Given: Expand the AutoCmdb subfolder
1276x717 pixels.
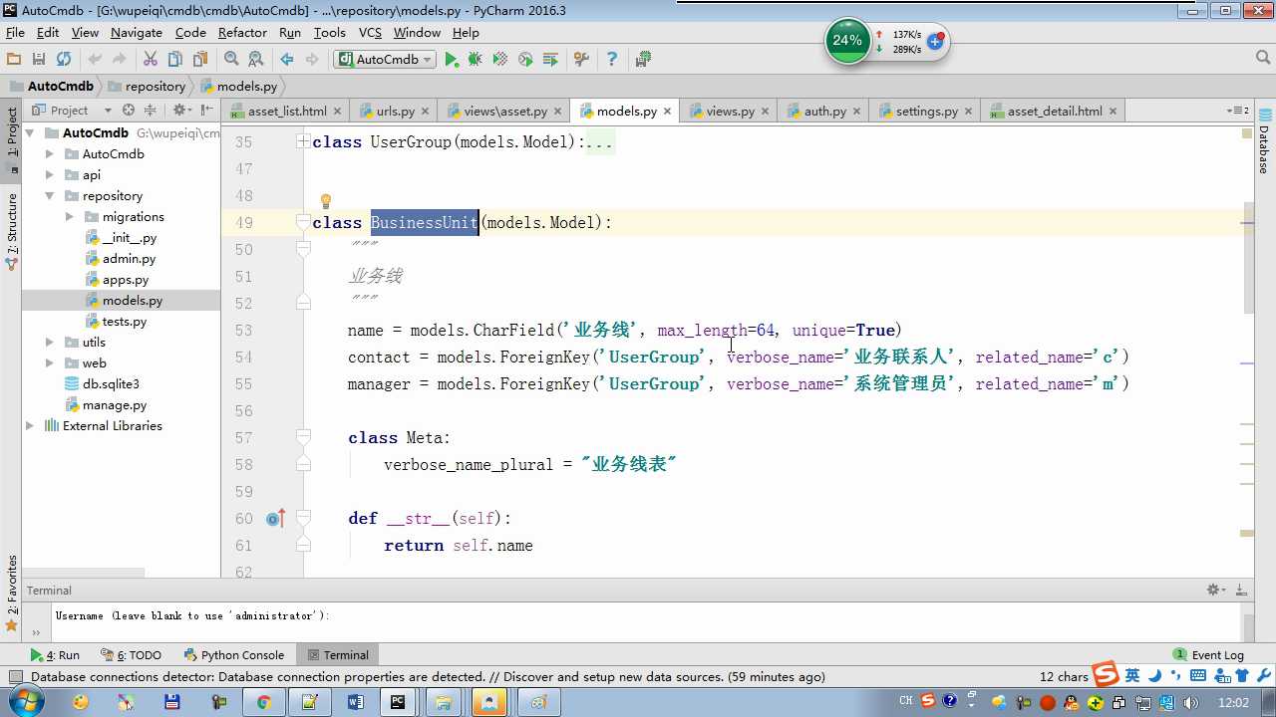Looking at the screenshot, I should click(x=50, y=154).
